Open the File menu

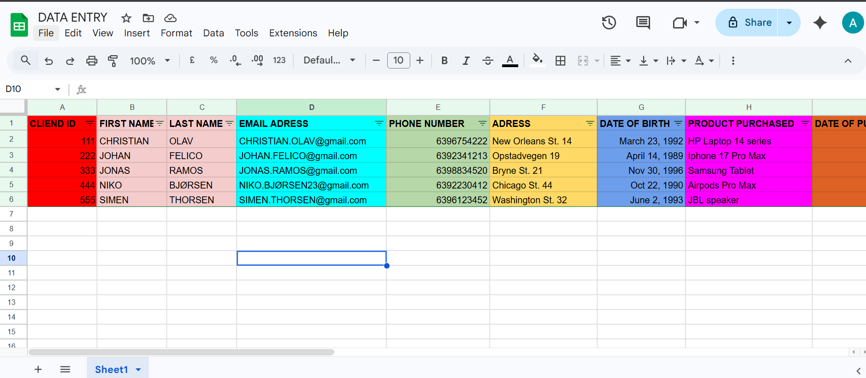tap(46, 33)
